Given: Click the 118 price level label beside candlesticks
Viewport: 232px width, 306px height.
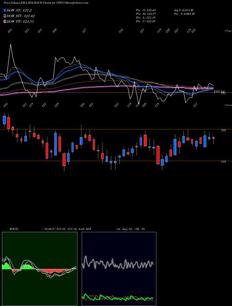Looking at the screenshot, I should [223, 162].
